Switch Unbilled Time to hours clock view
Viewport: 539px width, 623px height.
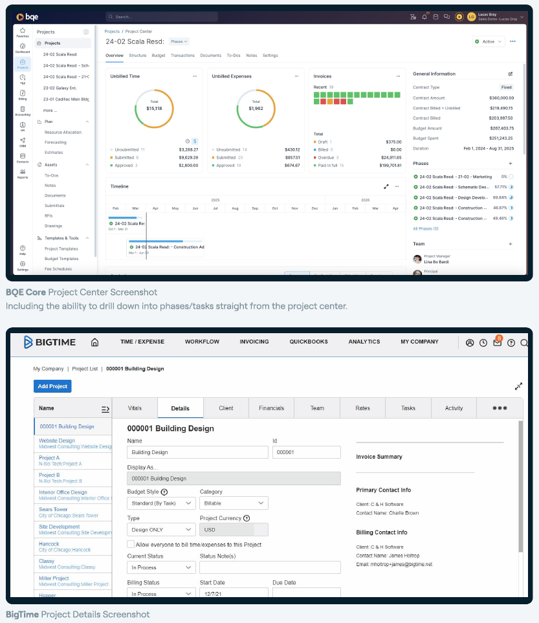tap(188, 142)
